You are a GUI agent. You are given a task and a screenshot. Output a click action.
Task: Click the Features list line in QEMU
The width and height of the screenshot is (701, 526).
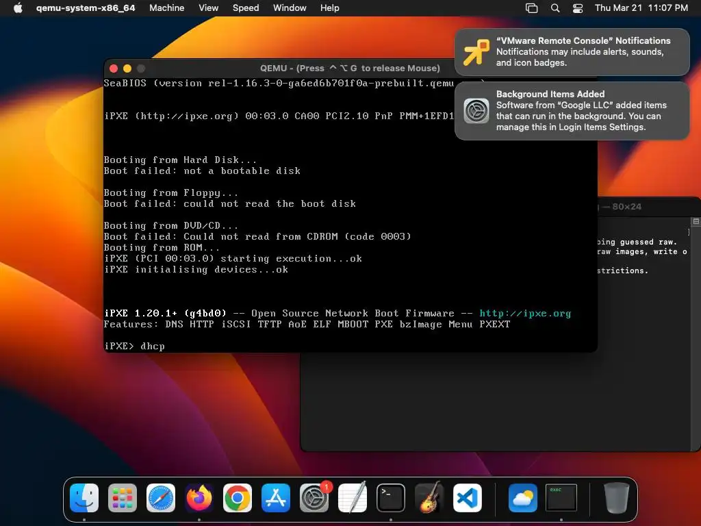(307, 324)
